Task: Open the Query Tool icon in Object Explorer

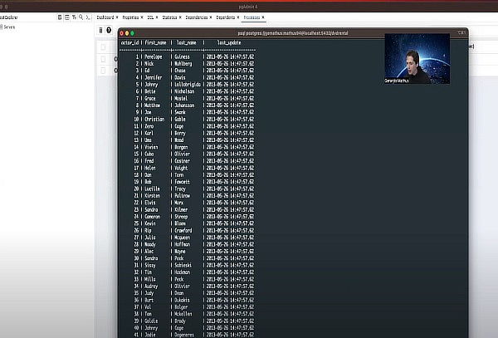Action: point(60,17)
